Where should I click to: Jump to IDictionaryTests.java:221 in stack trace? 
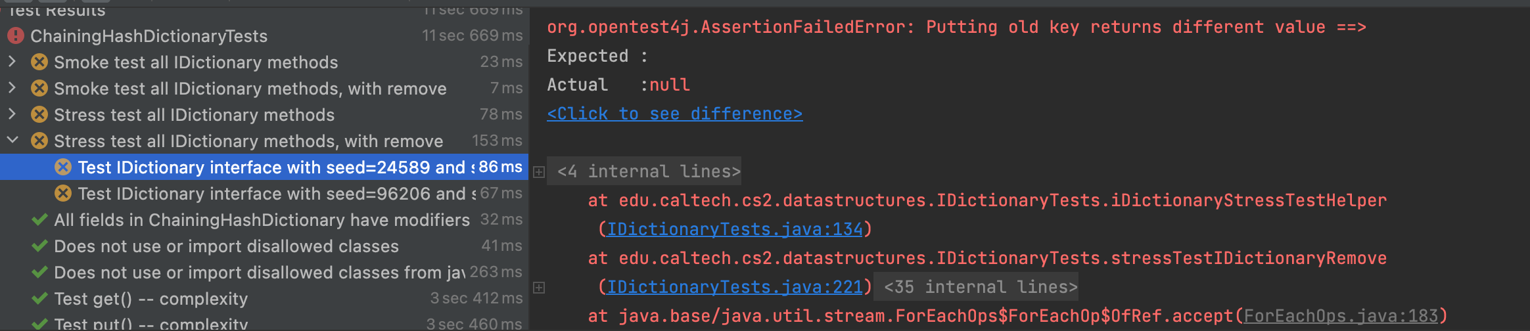(x=734, y=287)
